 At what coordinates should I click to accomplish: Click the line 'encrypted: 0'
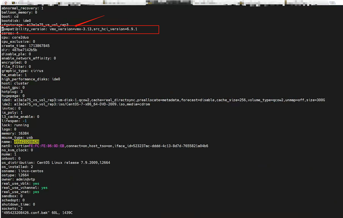click(x=14, y=62)
